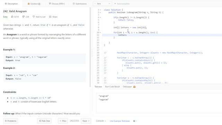The height and width of the screenshot is (125, 222).
Task: Click the problem title 242. Valid Anagram
Action: (x=15, y=11)
